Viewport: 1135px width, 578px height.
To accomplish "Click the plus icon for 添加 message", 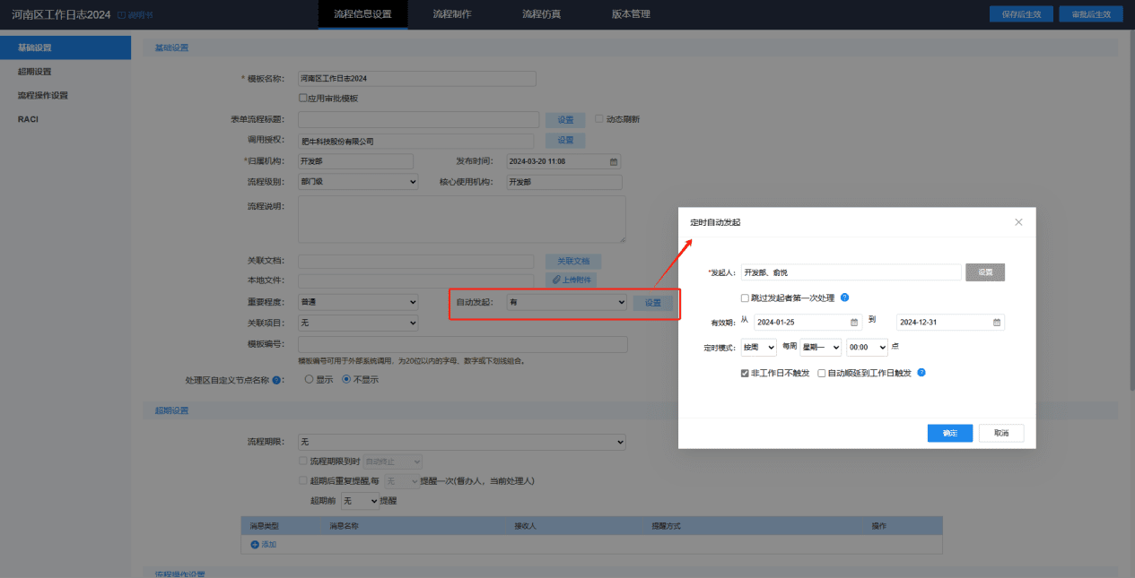I will click(255, 545).
